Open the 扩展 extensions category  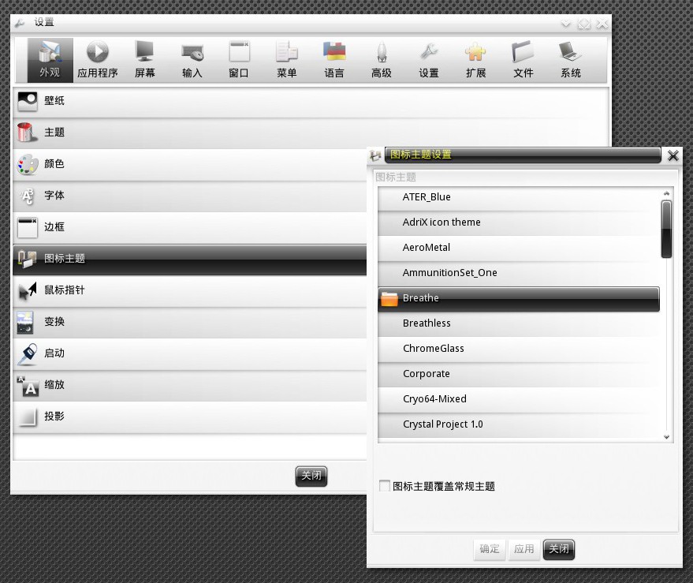476,60
